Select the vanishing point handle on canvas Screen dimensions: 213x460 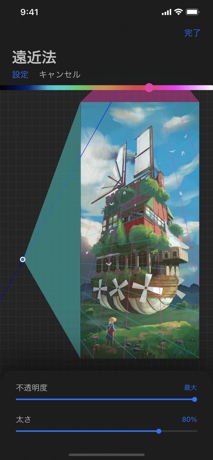(23, 259)
